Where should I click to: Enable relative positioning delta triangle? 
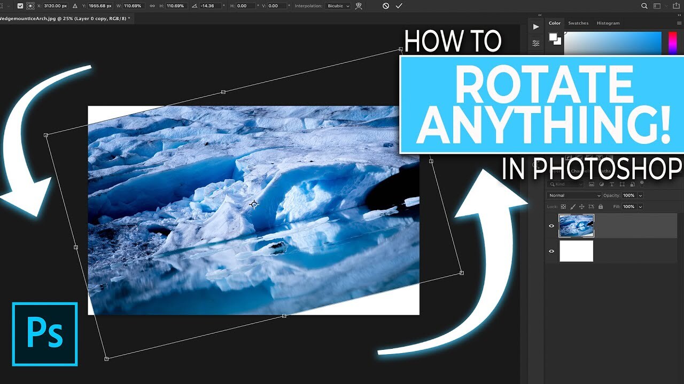74,6
